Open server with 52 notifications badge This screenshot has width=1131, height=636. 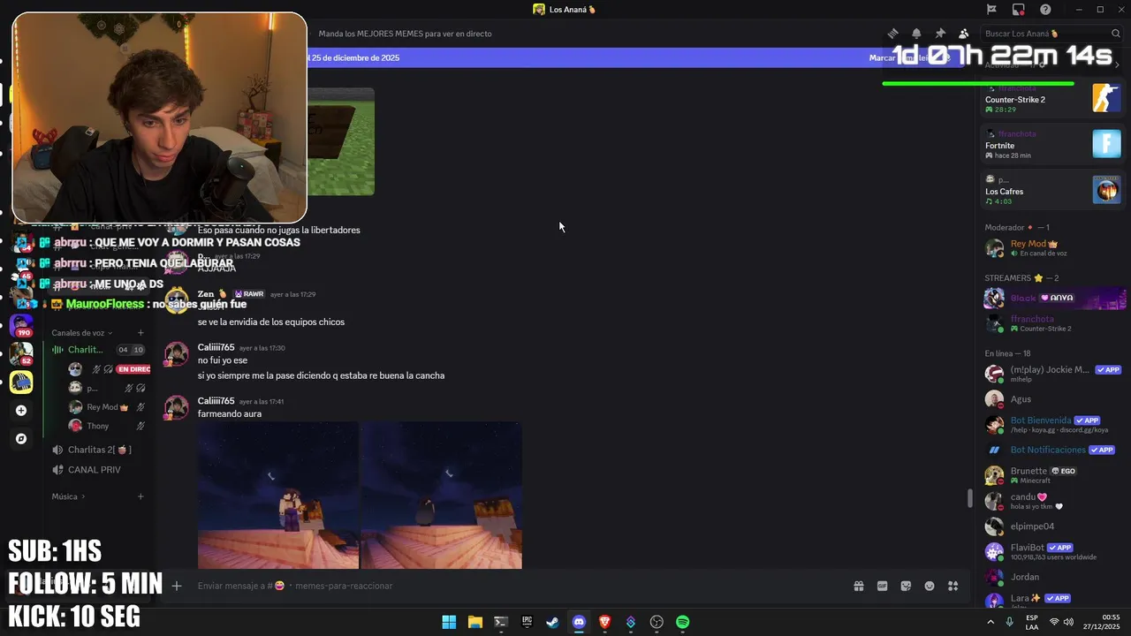coord(21,354)
